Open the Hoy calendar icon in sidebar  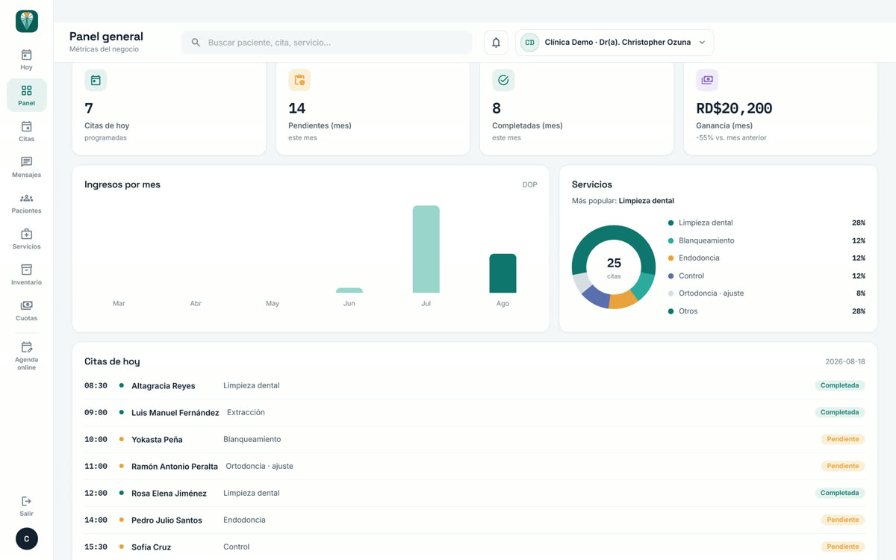click(26, 55)
